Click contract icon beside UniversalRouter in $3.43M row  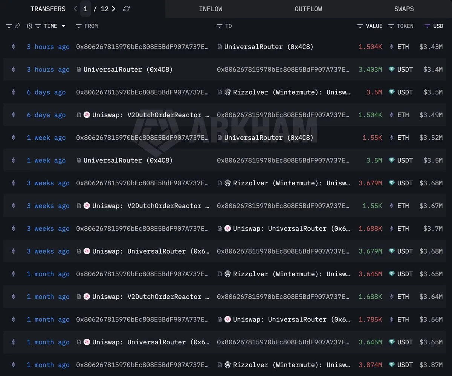tap(220, 47)
